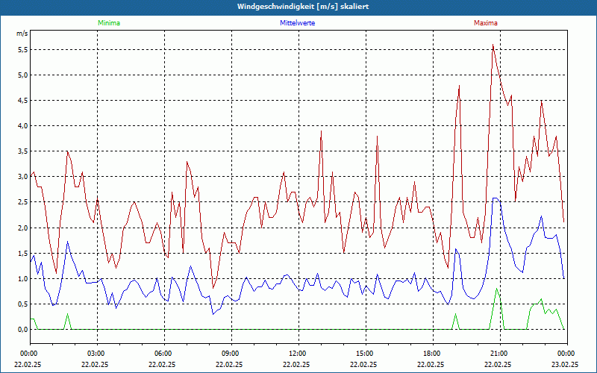This screenshot has height=373, width=597.
Task: Click the 4,0 y-axis value
Action: (x=23, y=126)
